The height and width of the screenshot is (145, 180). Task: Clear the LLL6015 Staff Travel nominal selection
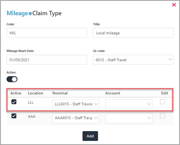click(91, 104)
